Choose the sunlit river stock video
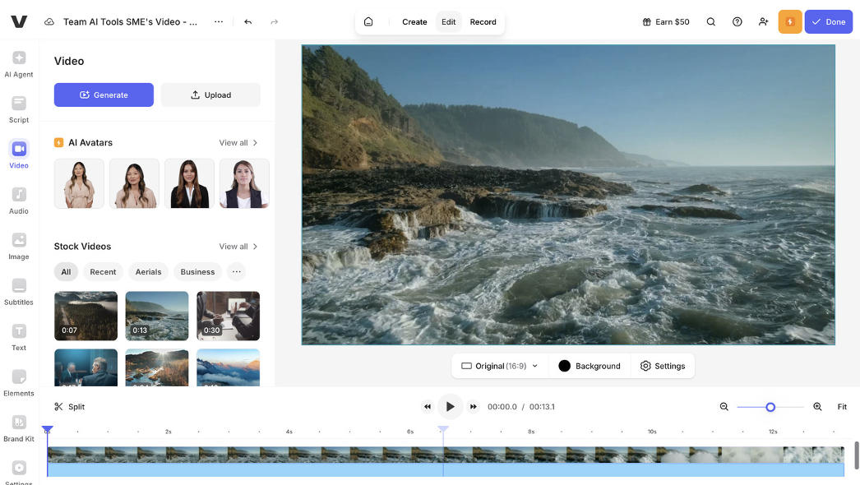Screen dimensions: 860x485 (157, 367)
